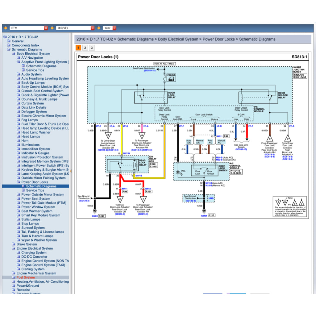Image resolution: width=316 pixels, height=316 pixels.
Task: Select page 1 tab of Power Door Locks
Action: 78,48
